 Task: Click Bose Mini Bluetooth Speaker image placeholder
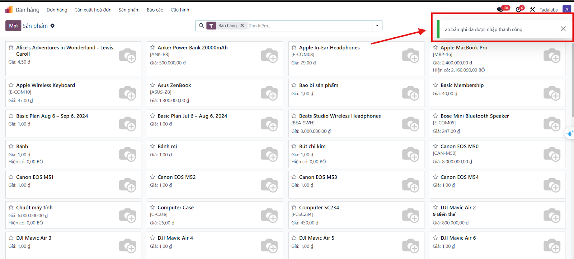pyautogui.click(x=552, y=124)
